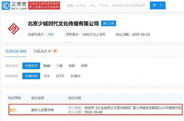Click the 警示 warning level tag
This screenshot has height=121, width=184.
[13, 110]
